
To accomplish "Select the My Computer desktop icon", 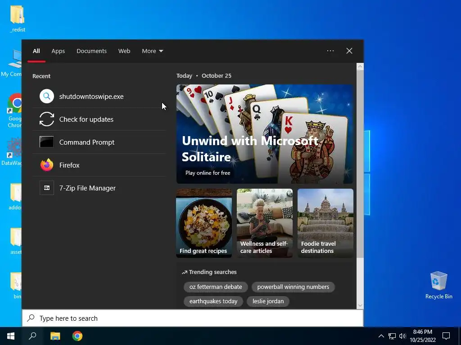I will [11, 63].
